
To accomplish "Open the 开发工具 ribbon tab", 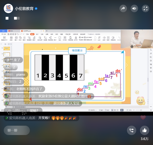I will tap(68, 34).
